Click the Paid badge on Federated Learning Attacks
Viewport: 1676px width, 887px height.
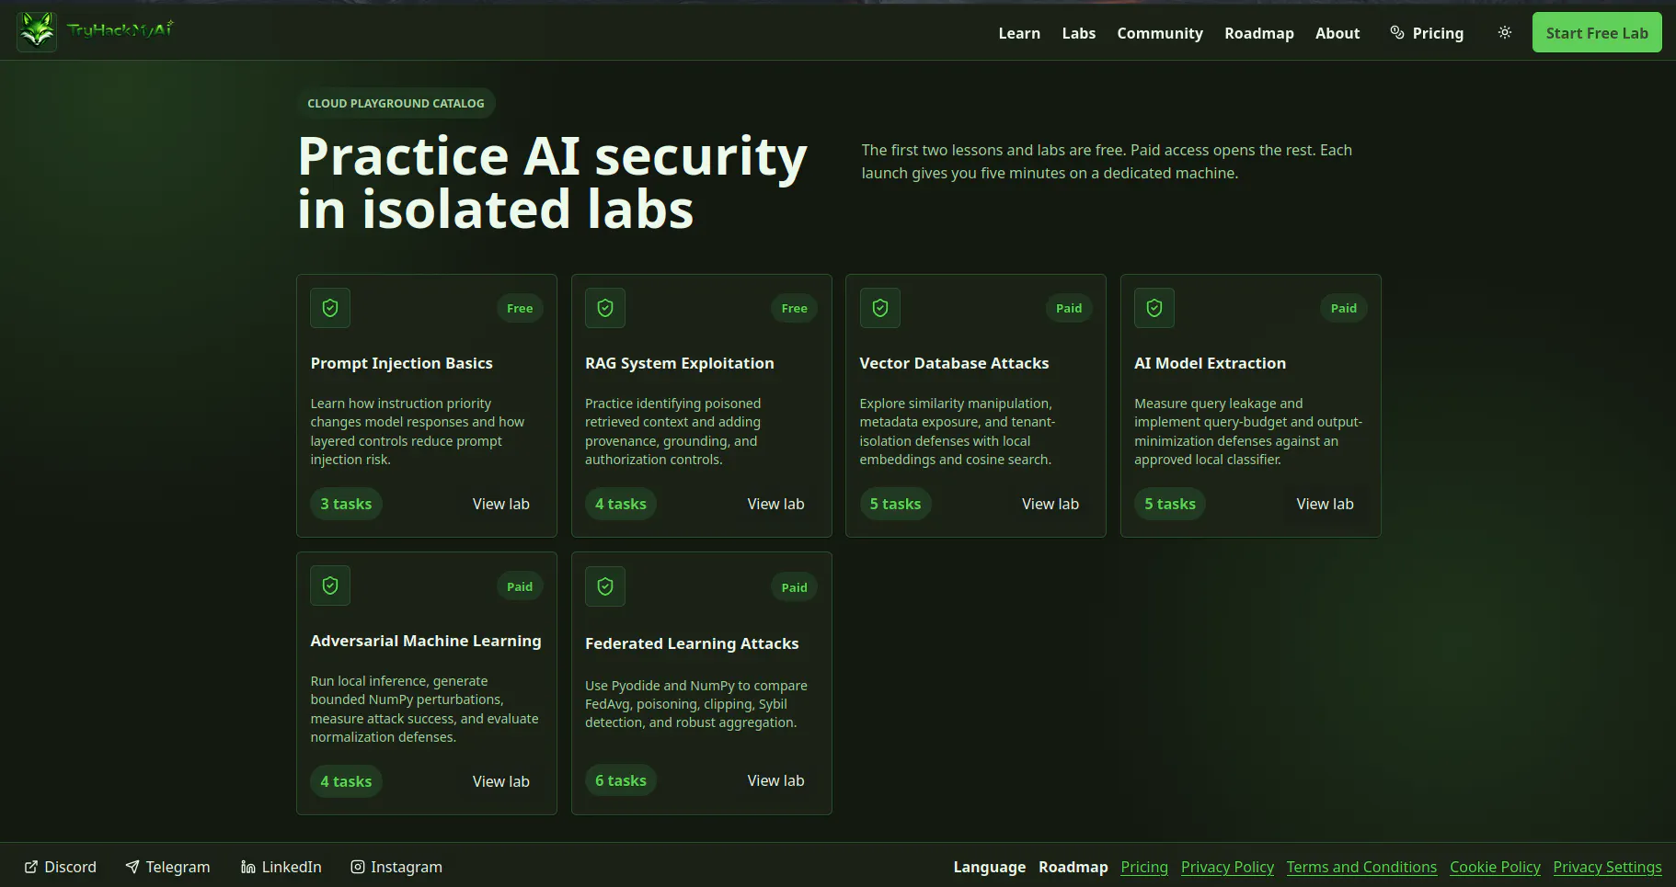coord(795,587)
